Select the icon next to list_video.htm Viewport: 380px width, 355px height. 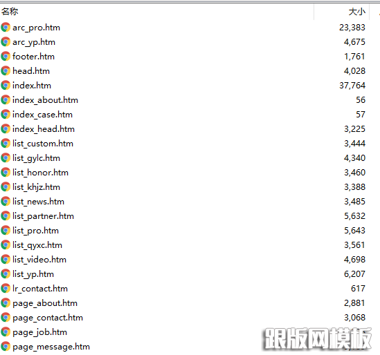tap(6, 260)
